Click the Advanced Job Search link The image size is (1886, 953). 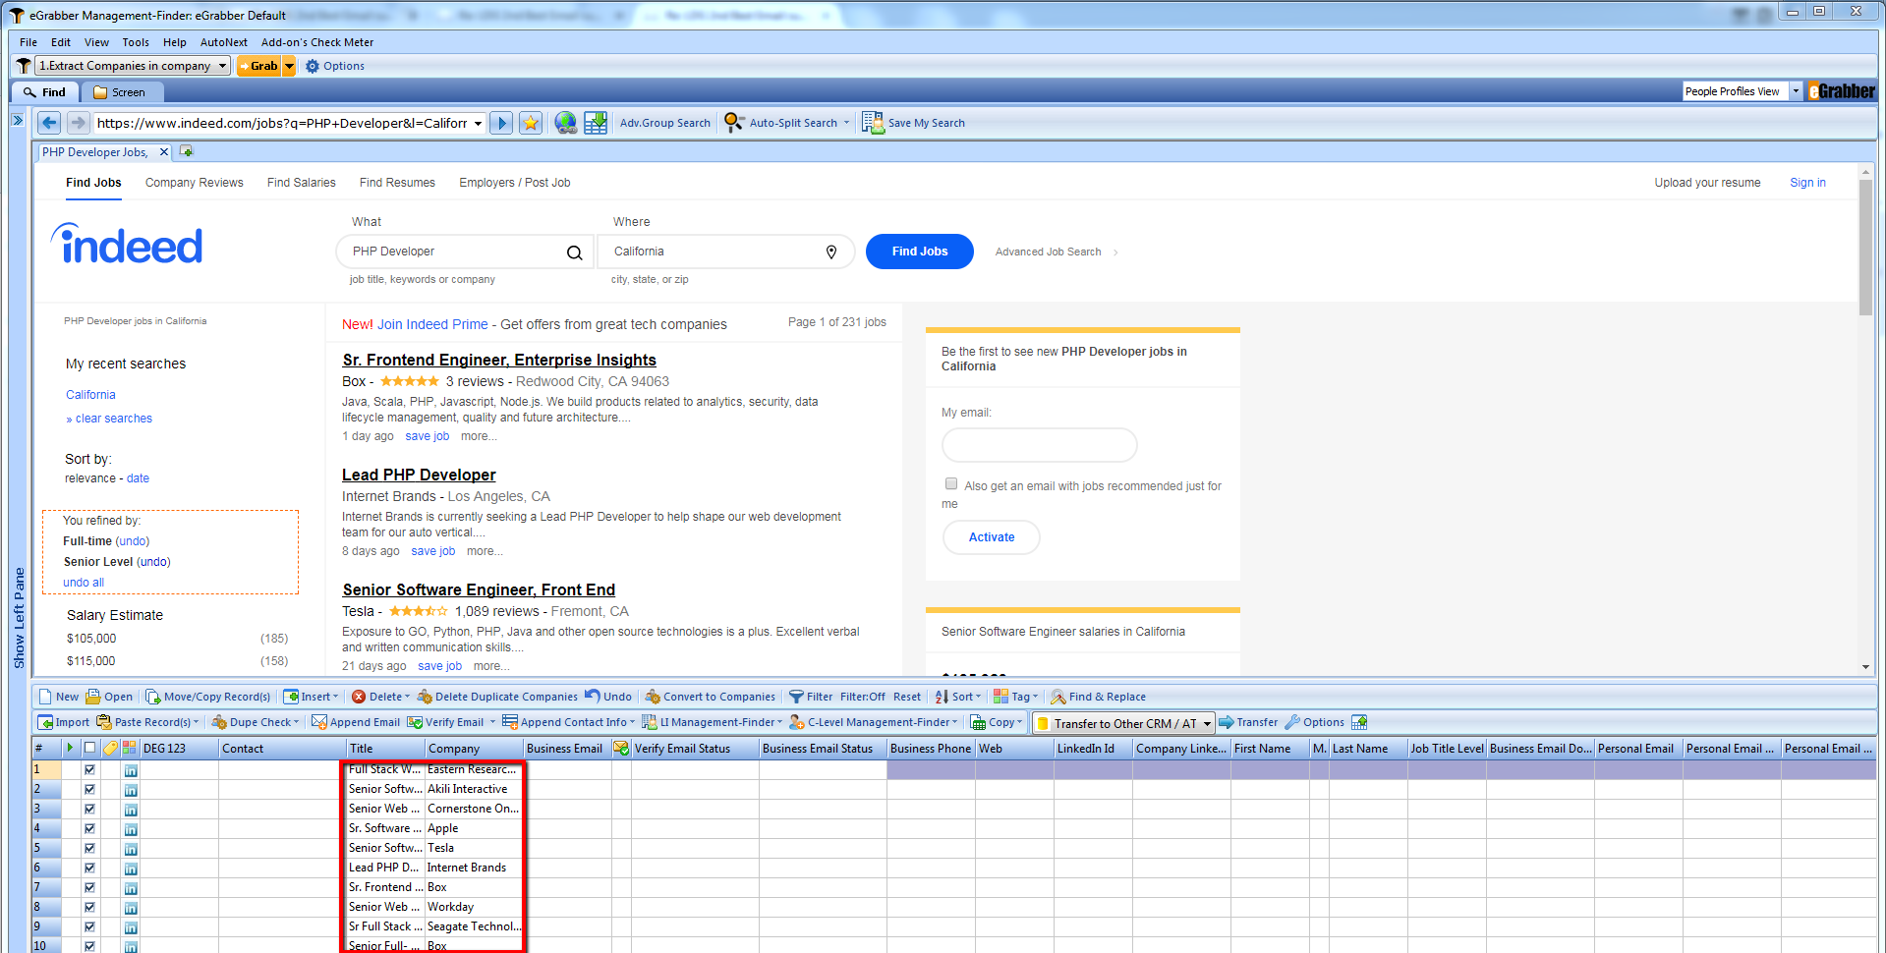[1049, 252]
